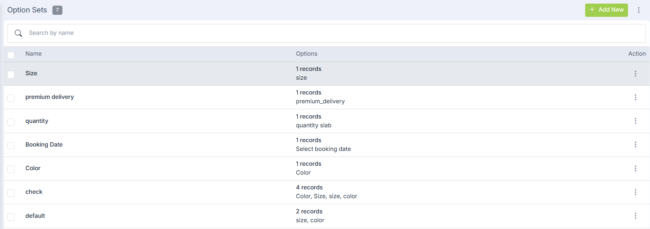Select the Booking Date row checkbox
Viewport: 650px width, 229px height.
tap(11, 146)
